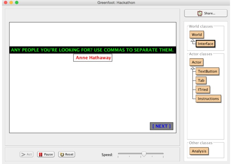The height and width of the screenshot is (164, 232).
Task: Click the "Actor classes" group label
Action: pos(201,54)
